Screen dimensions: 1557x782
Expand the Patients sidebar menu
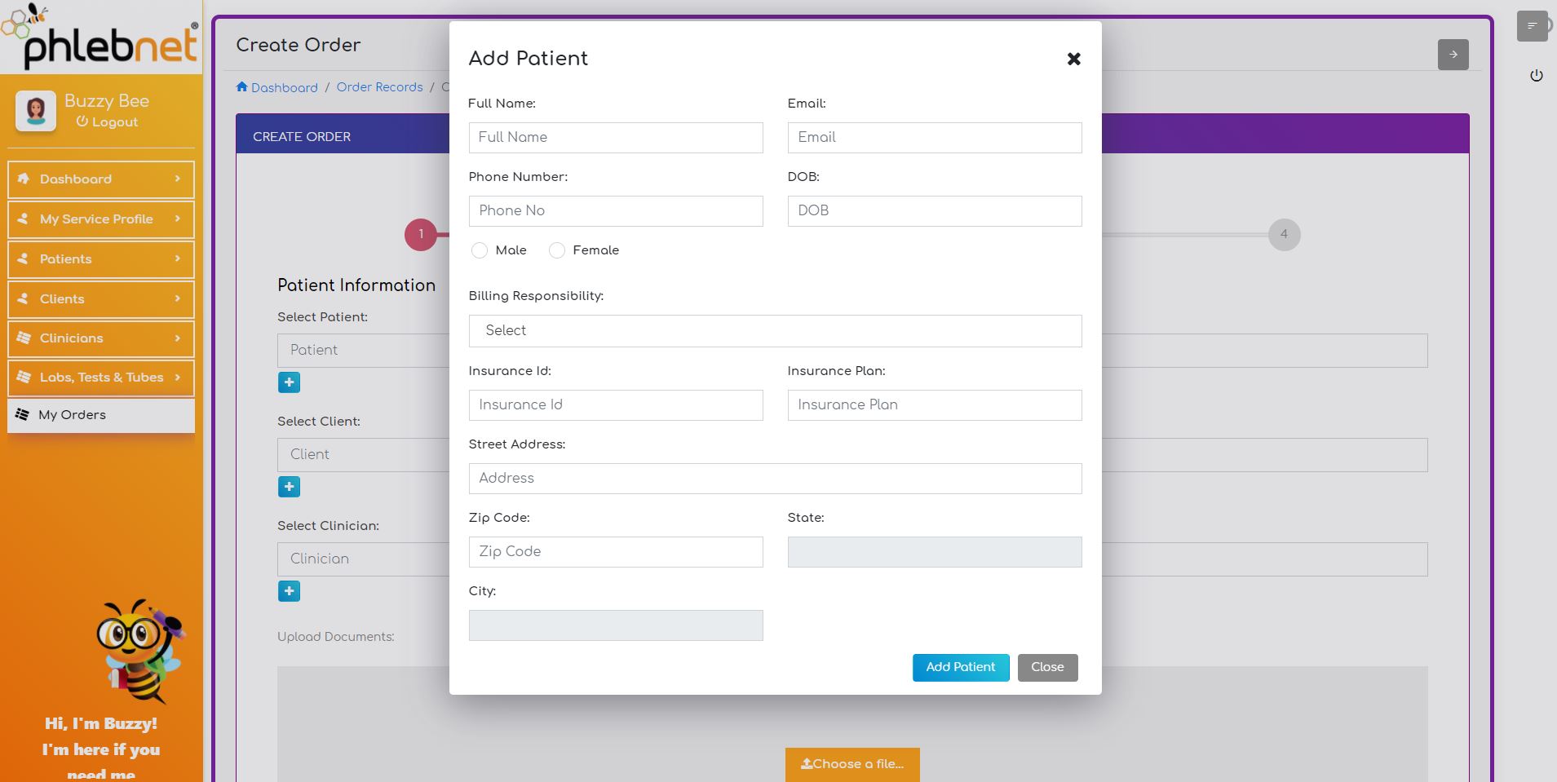pos(101,259)
